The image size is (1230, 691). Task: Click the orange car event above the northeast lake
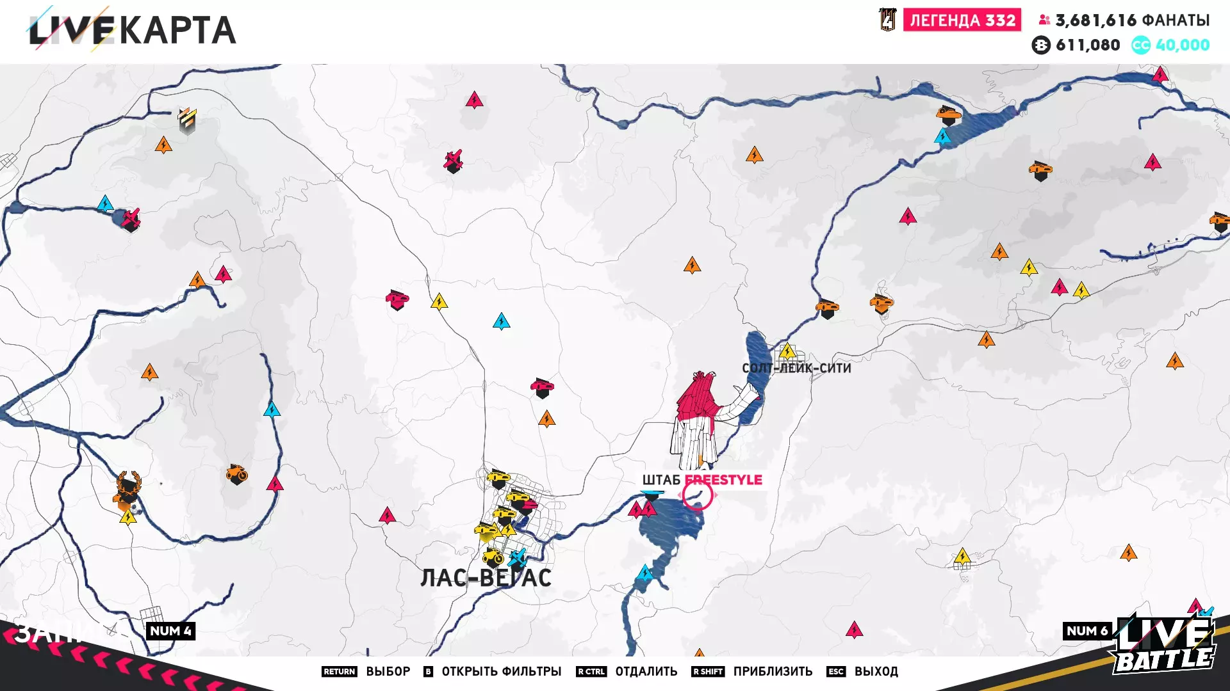coord(948,116)
